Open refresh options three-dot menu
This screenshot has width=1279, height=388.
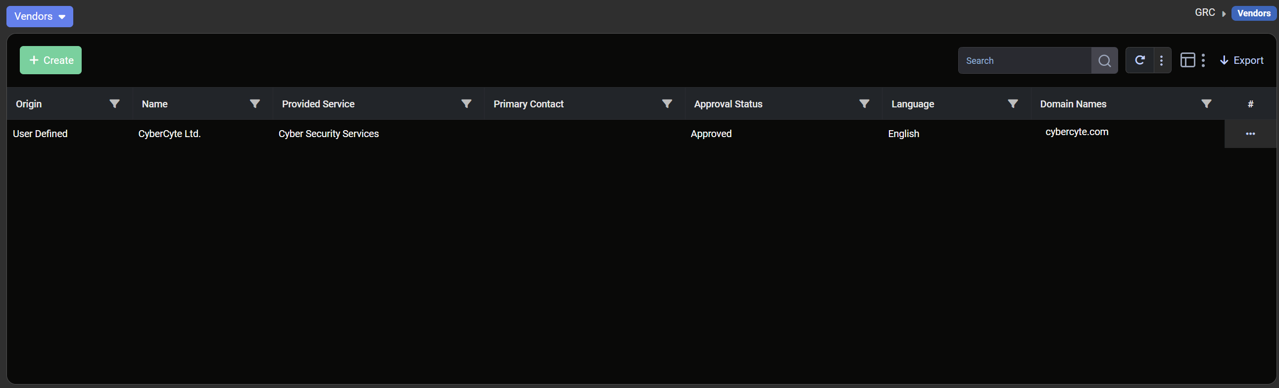[x=1161, y=60]
